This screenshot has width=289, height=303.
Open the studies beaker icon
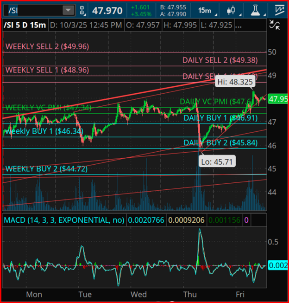click(x=256, y=10)
